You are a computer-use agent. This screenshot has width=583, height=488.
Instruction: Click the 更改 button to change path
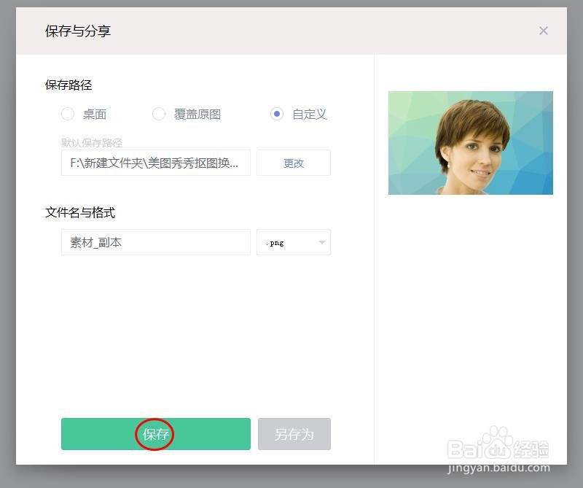[x=294, y=163]
